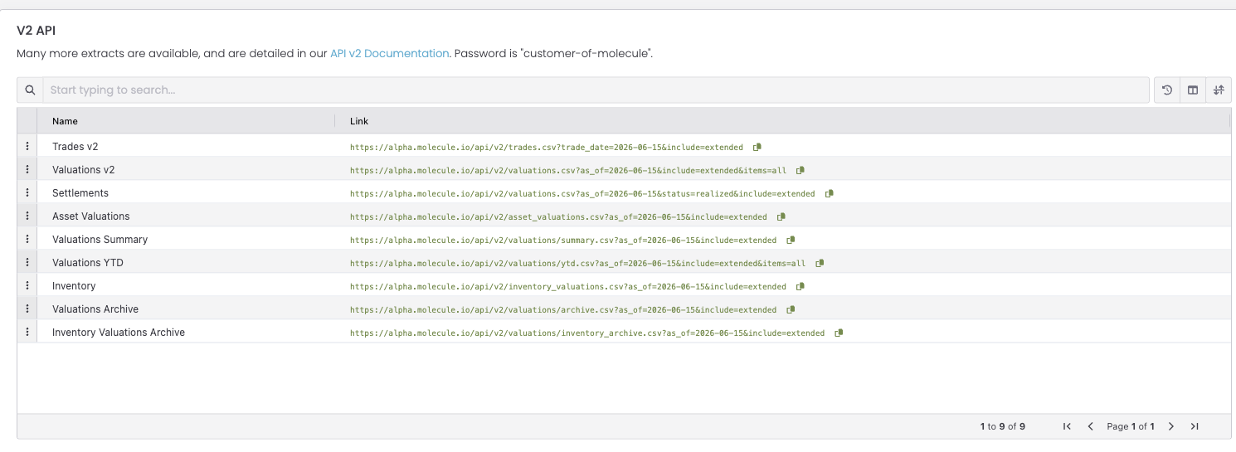This screenshot has height=452, width=1236.
Task: Open the column chooser icon button
Action: tap(1193, 90)
